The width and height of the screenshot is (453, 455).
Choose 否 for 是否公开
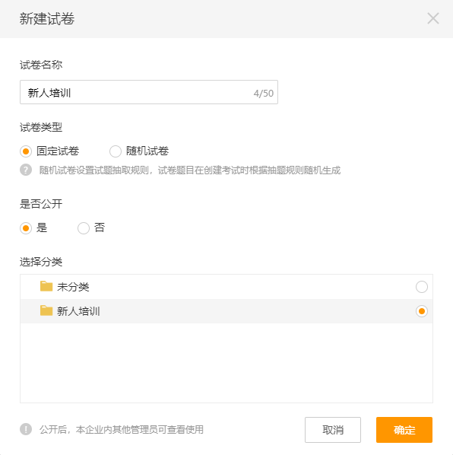coord(83,228)
